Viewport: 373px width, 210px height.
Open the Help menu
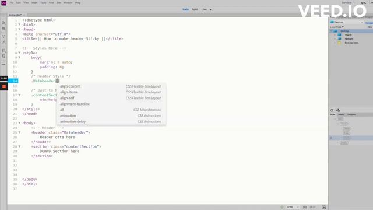coord(78,3)
